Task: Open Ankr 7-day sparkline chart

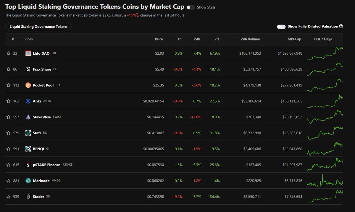Action: 325,101
